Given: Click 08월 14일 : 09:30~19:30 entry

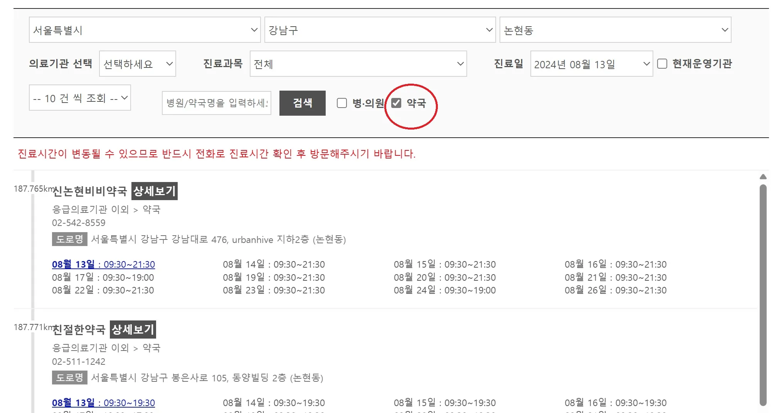Looking at the screenshot, I should tap(274, 403).
